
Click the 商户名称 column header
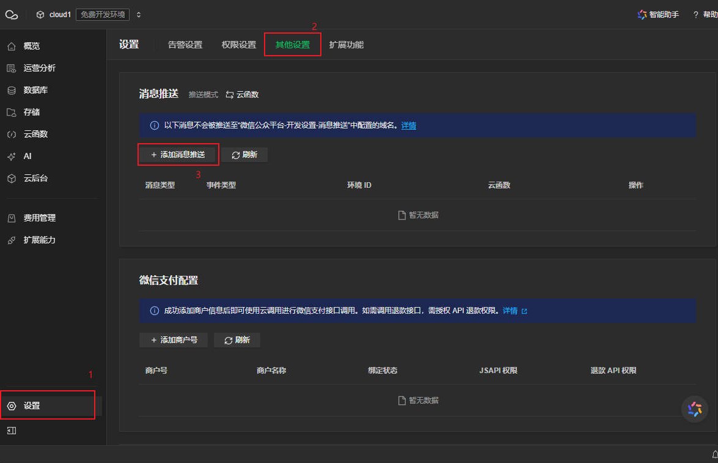click(271, 371)
